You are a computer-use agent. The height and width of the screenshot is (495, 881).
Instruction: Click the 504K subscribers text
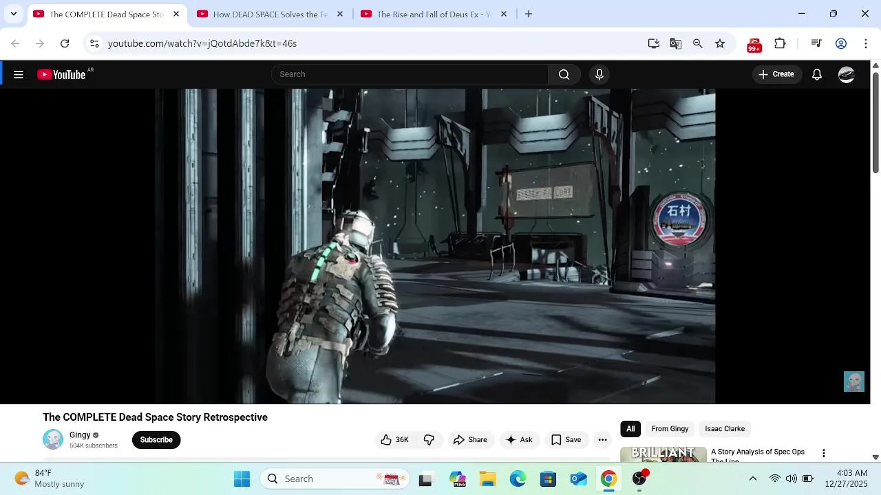[94, 445]
